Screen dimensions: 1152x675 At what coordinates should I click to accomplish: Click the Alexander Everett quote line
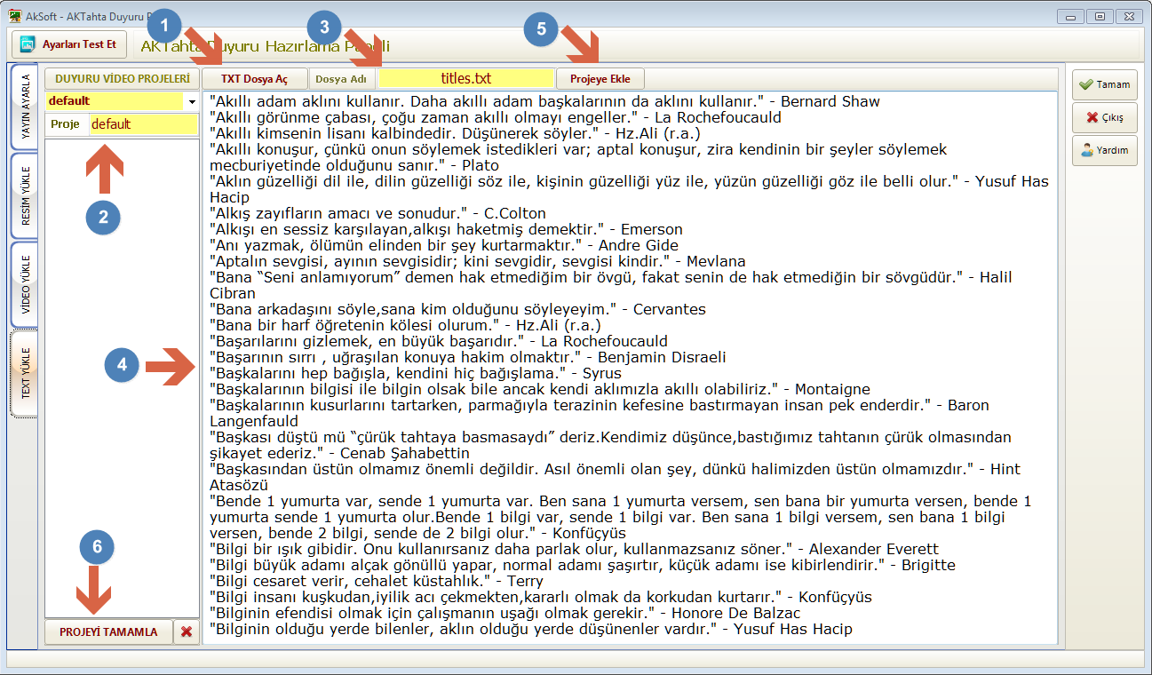(574, 549)
